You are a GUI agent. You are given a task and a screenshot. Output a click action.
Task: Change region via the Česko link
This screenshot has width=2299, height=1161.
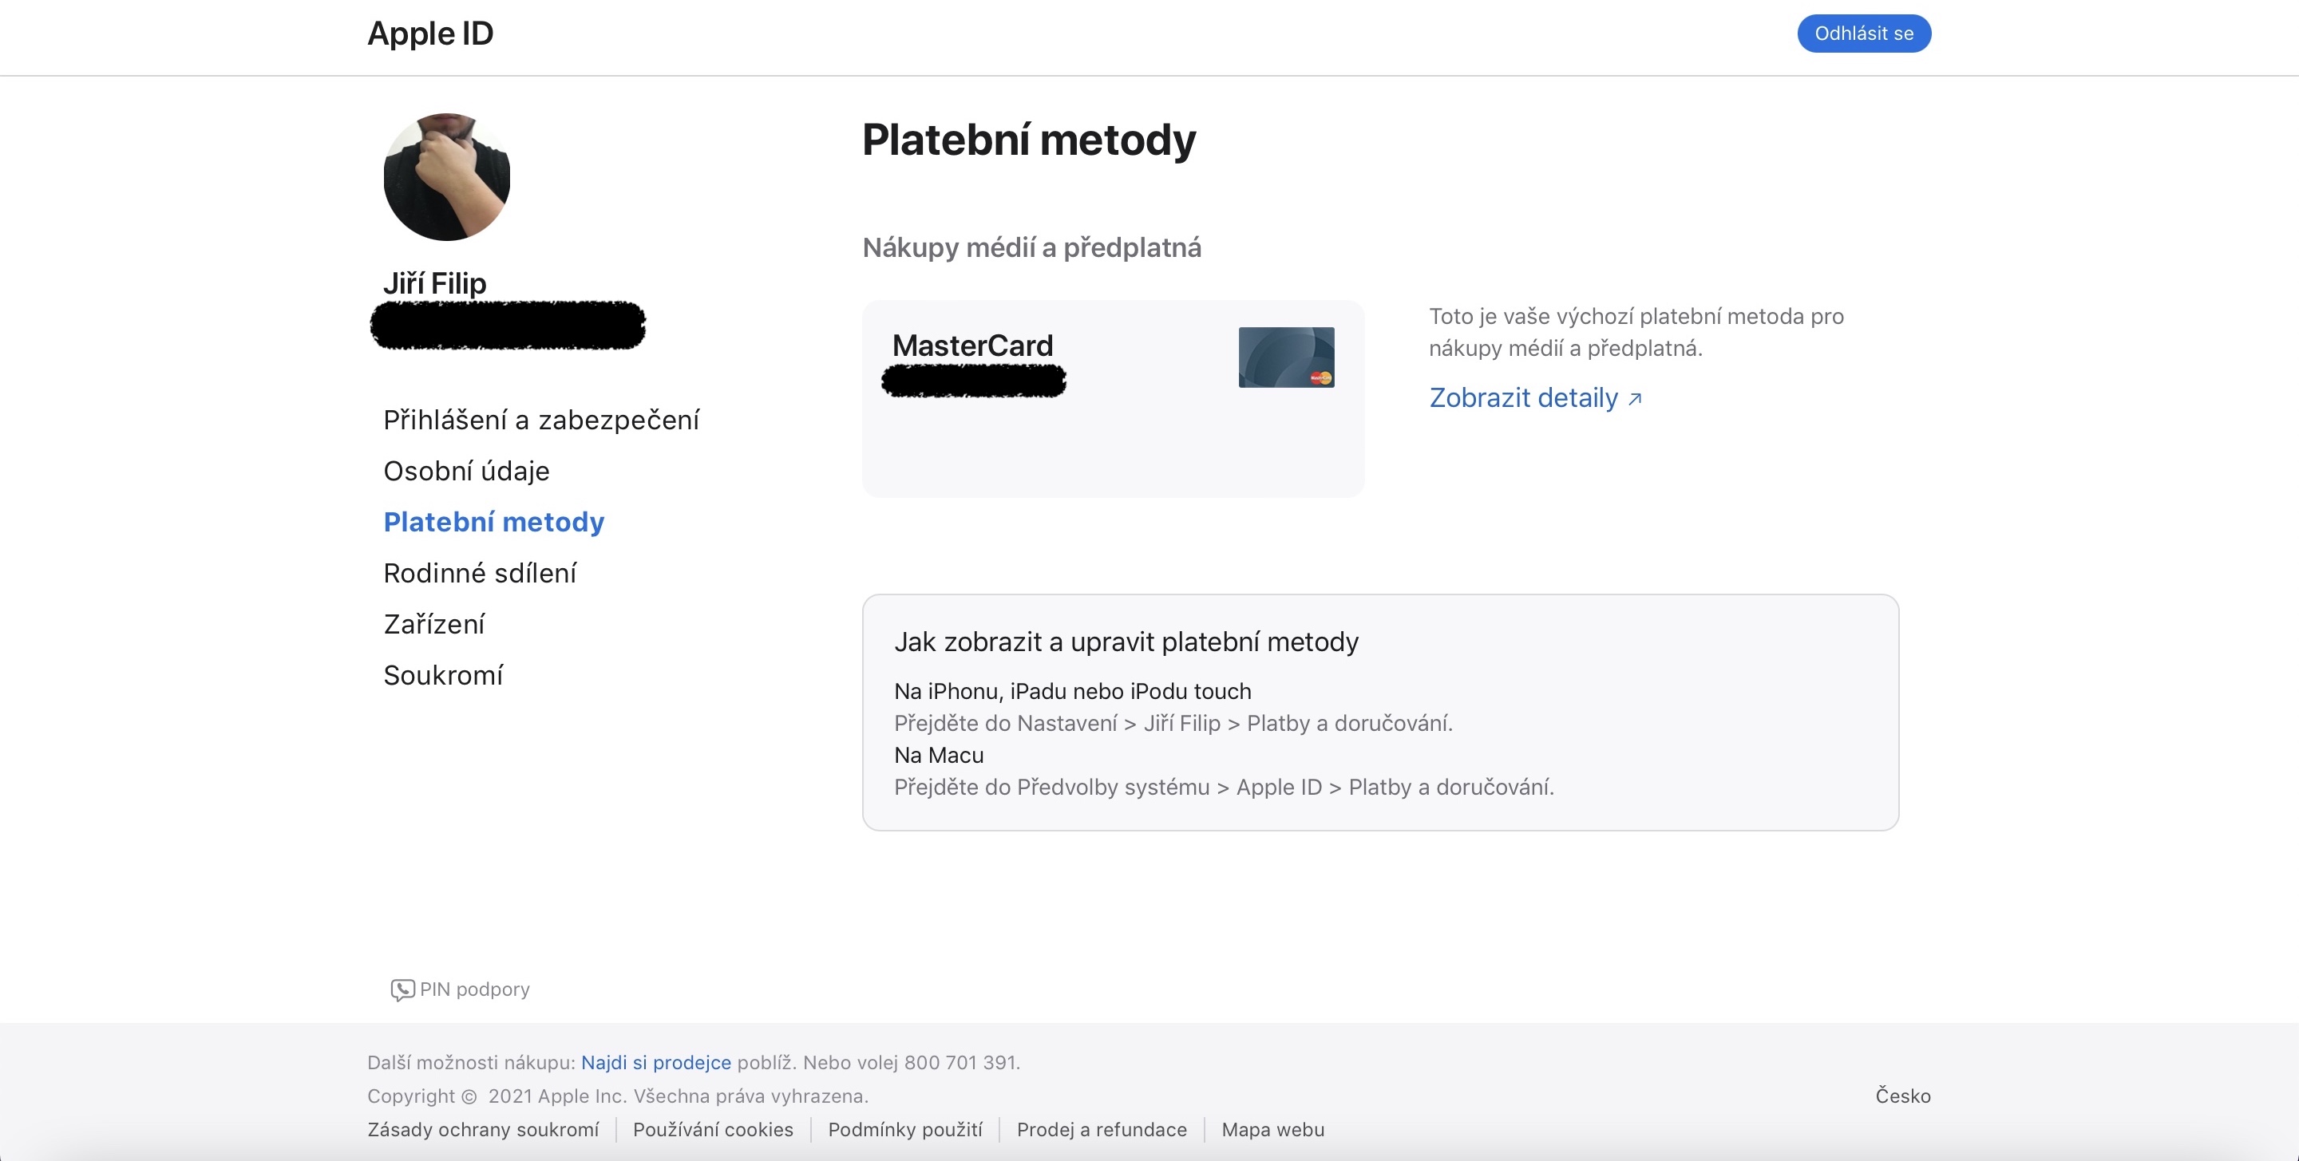1903,1096
